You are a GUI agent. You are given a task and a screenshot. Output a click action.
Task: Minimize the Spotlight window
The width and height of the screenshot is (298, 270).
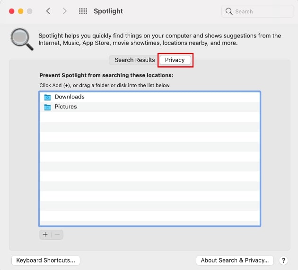pos(20,11)
